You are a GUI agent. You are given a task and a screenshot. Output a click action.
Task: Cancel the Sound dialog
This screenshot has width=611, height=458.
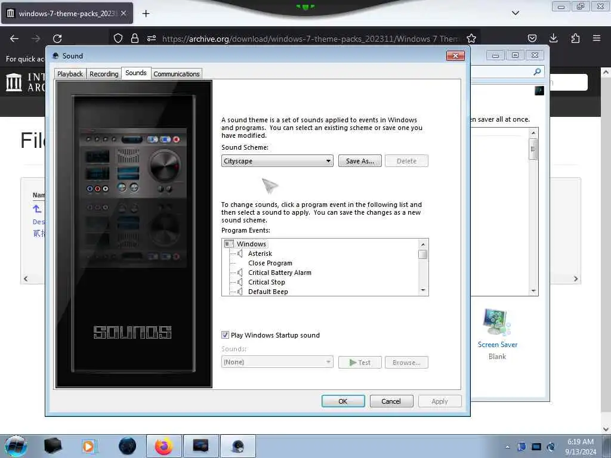point(391,401)
